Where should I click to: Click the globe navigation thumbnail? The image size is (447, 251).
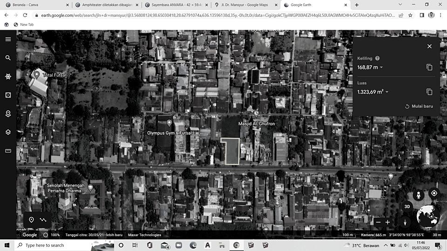point(427,216)
